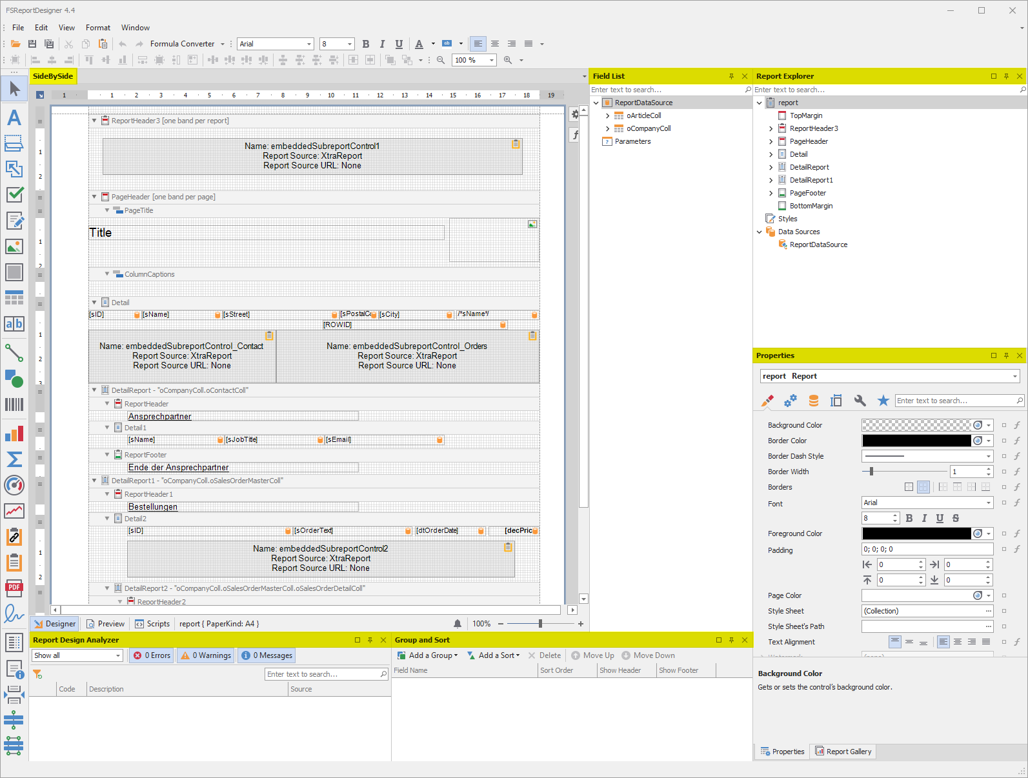The height and width of the screenshot is (778, 1028).
Task: Click the Save toolbar icon
Action: (32, 44)
